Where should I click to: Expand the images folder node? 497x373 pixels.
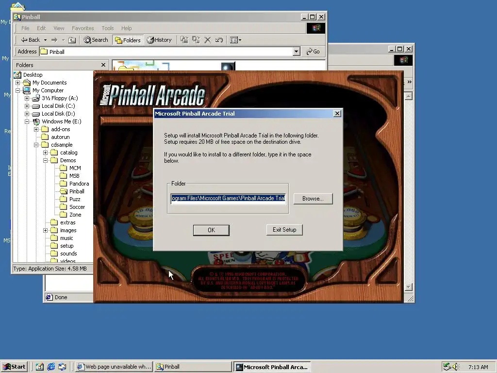click(45, 230)
